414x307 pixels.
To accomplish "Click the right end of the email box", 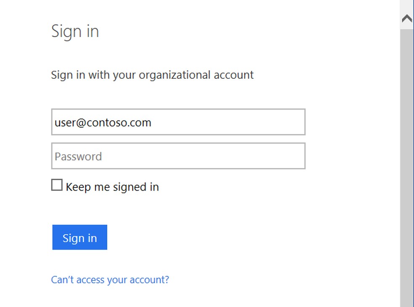I will coord(297,122).
